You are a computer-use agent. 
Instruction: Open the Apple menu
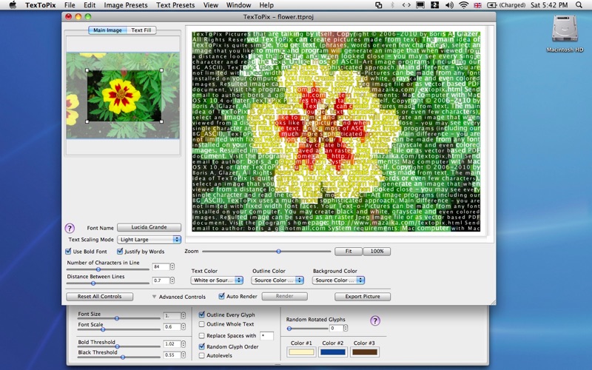(12, 5)
